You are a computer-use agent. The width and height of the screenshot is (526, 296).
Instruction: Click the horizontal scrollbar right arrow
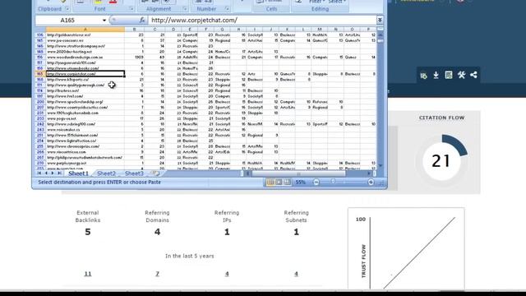coord(369,173)
